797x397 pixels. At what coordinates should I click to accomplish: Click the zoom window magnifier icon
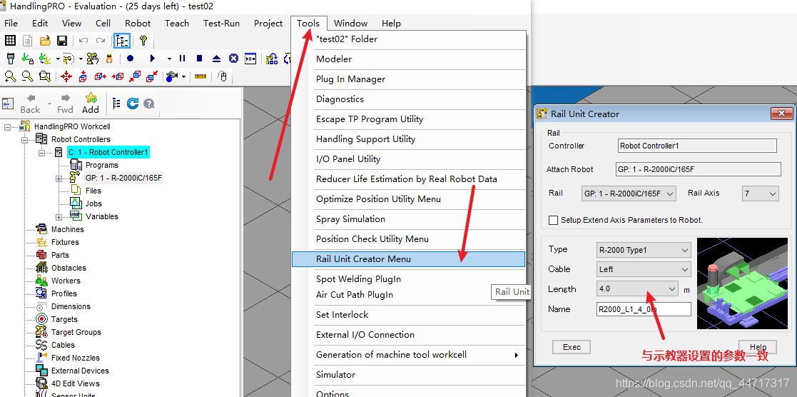click(x=45, y=76)
